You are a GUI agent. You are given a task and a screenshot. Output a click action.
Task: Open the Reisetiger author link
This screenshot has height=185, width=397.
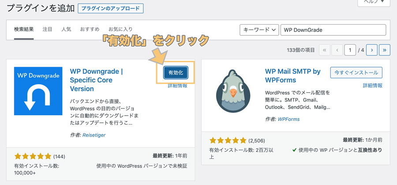coord(94,135)
